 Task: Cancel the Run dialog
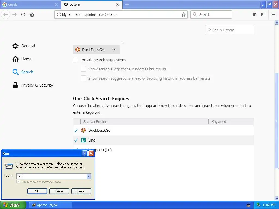(59, 191)
